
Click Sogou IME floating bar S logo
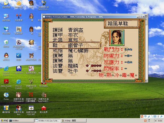point(142,116)
